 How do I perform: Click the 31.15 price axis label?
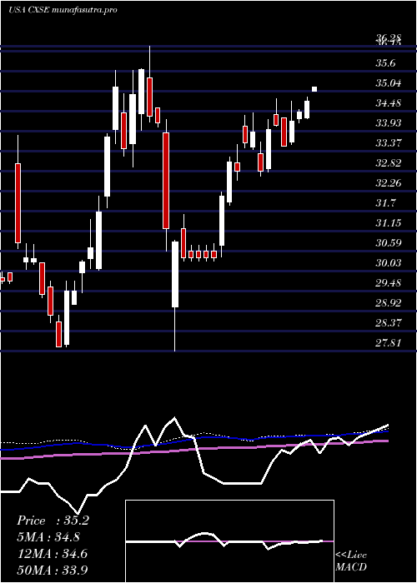[389, 223]
